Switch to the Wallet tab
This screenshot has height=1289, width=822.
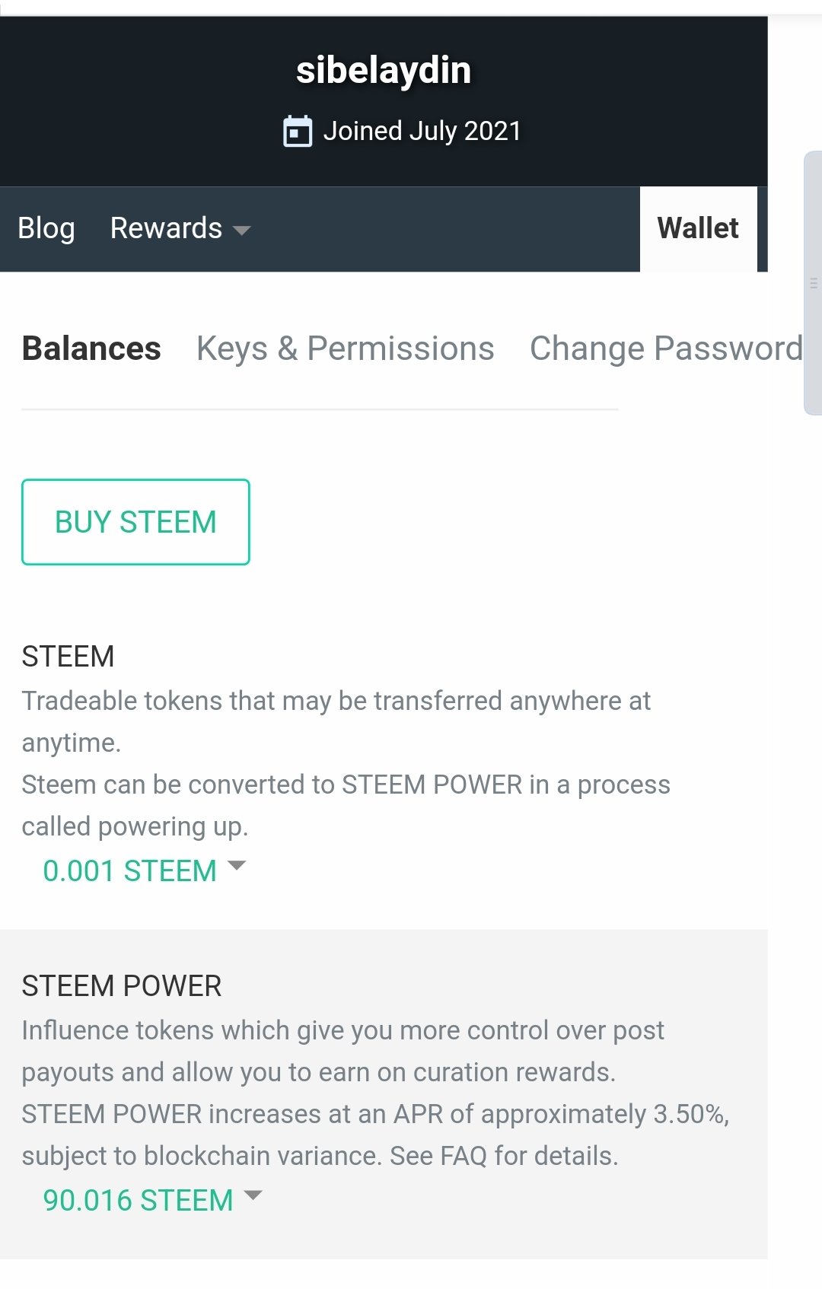click(x=698, y=228)
